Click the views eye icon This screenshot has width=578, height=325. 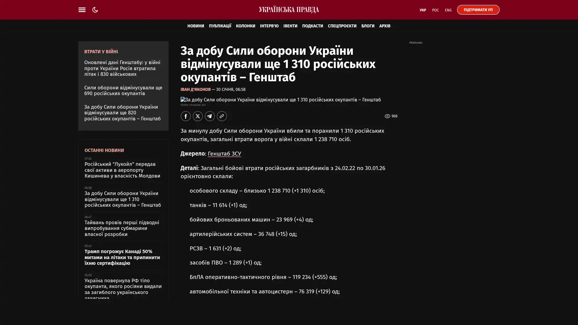click(387, 116)
